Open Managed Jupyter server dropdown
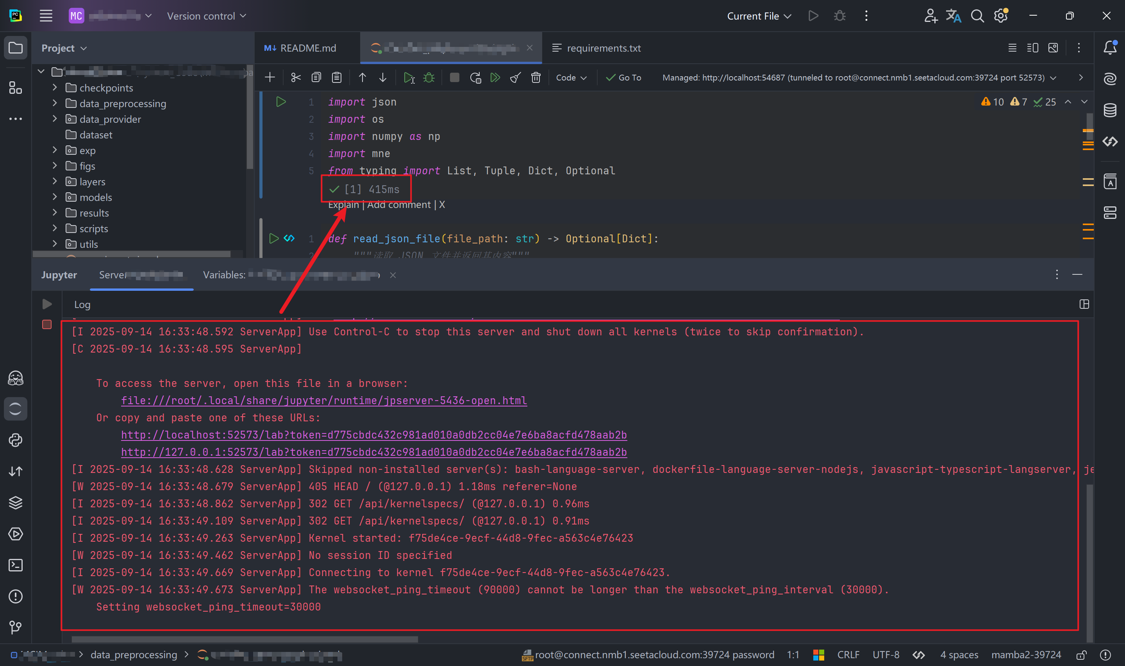Viewport: 1125px width, 666px height. click(x=859, y=78)
